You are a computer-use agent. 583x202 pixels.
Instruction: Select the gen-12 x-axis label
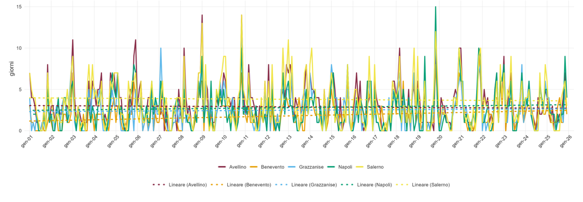point(265,141)
